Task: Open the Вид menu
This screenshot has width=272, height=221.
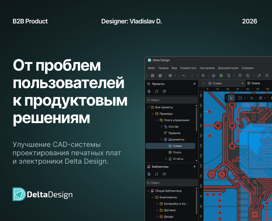Action: tap(174, 68)
